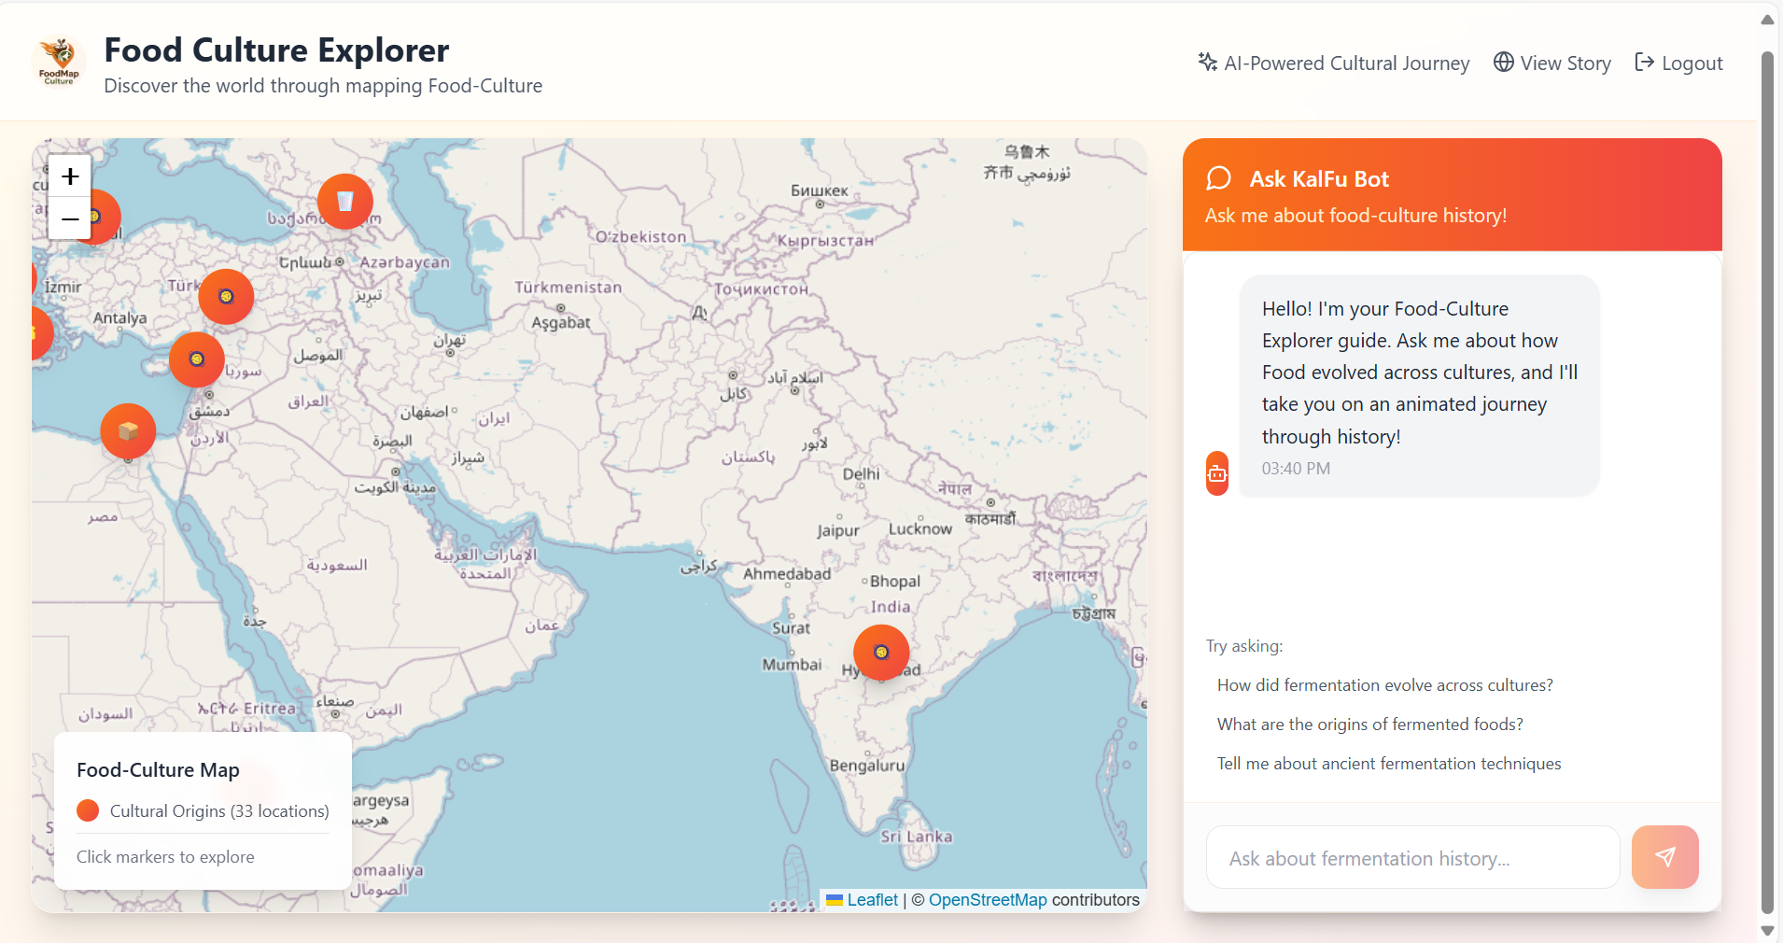Zoom out on the map

(x=69, y=219)
